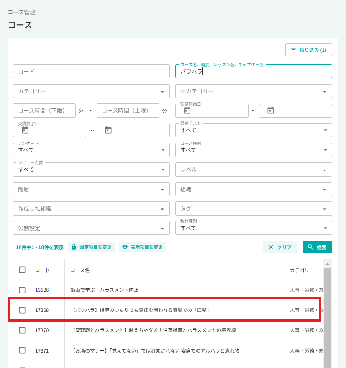Open the 公開設定 dropdown
The image size is (346, 368).
click(x=91, y=228)
